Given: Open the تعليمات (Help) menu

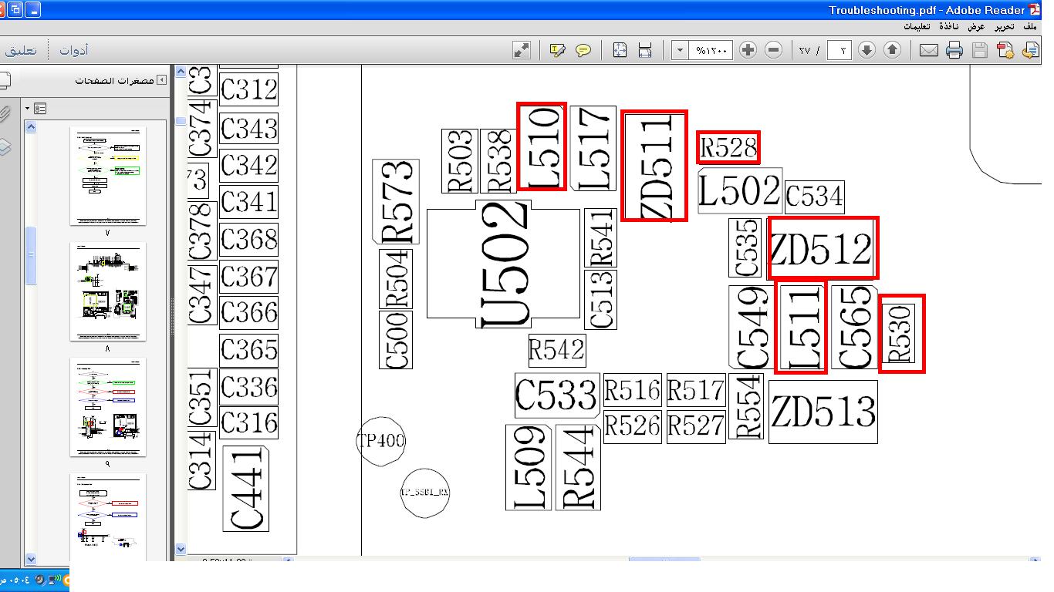Looking at the screenshot, I should 917,27.
